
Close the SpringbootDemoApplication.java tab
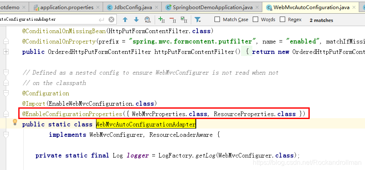[257, 7]
